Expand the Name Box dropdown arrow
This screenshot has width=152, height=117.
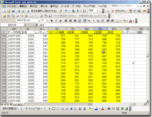[x=25, y=25]
